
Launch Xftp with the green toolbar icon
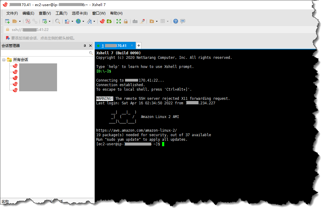pyautogui.click(x=109, y=21)
